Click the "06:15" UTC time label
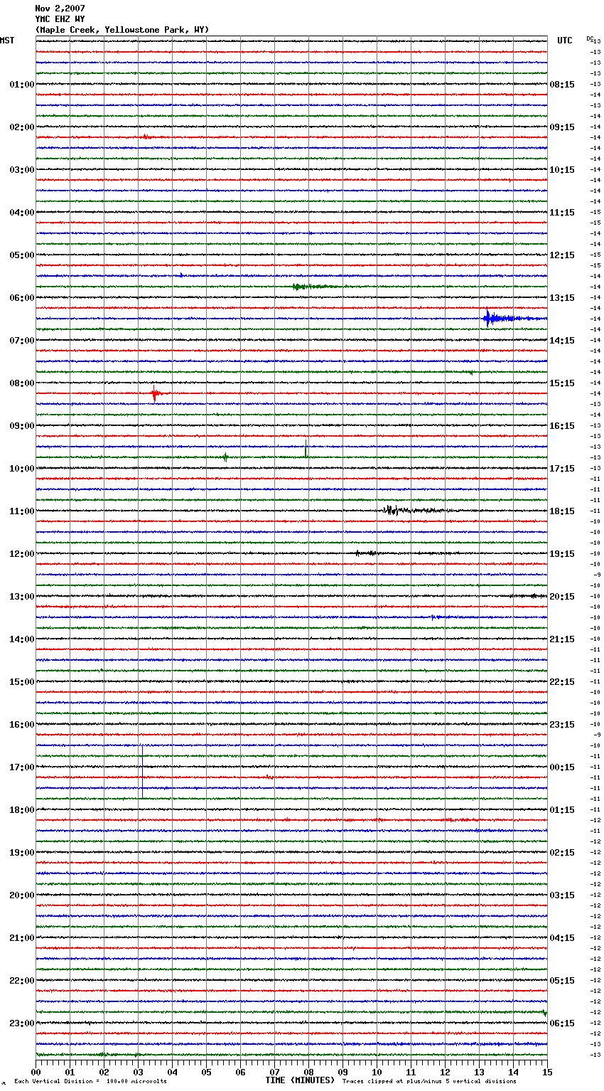Viewport: 604px width, 1091px height. tap(562, 1023)
